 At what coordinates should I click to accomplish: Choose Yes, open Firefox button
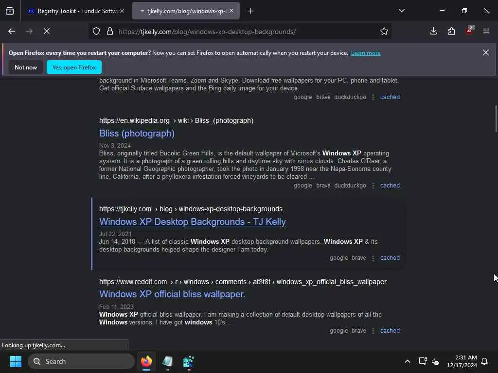74,67
